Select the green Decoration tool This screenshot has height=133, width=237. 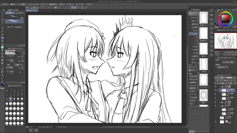[x=2, y=47]
